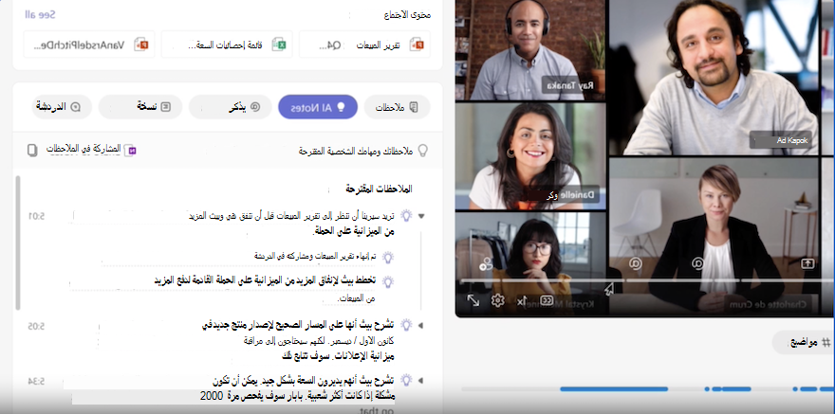
Task: Click the add-person marker icon on the video
Action: (486, 263)
